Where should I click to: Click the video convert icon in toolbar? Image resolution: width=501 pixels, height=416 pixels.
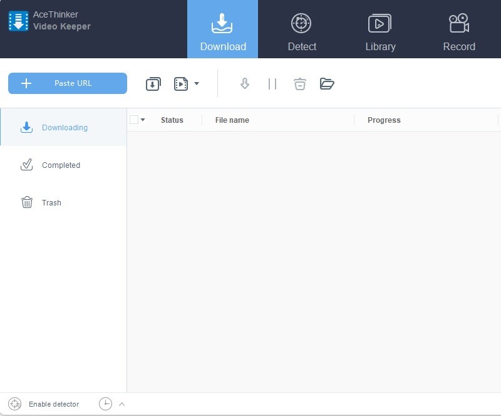(181, 84)
